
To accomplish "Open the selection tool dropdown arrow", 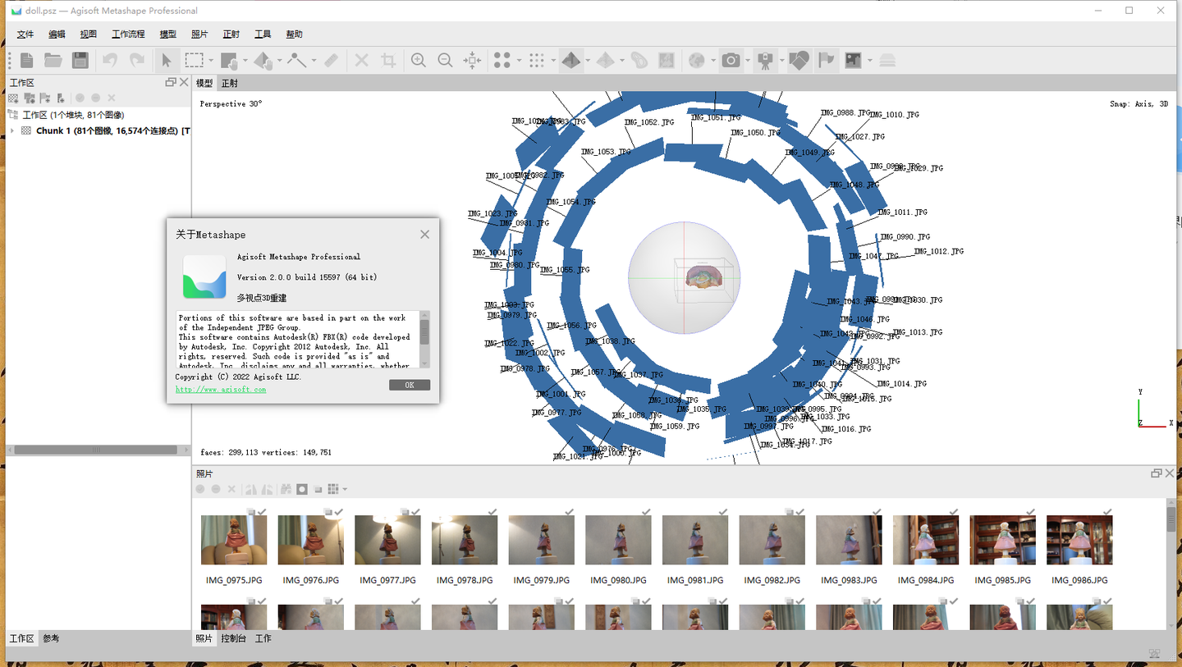I will click(x=210, y=60).
